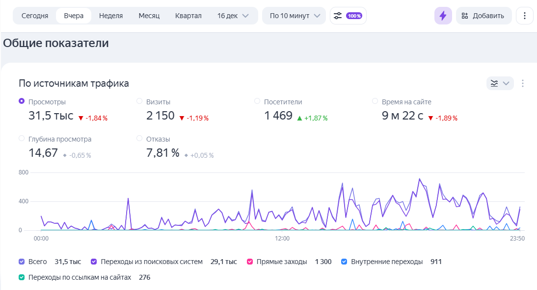Click the green up arrow beside Посетители
The height and width of the screenshot is (290, 537).
click(299, 118)
